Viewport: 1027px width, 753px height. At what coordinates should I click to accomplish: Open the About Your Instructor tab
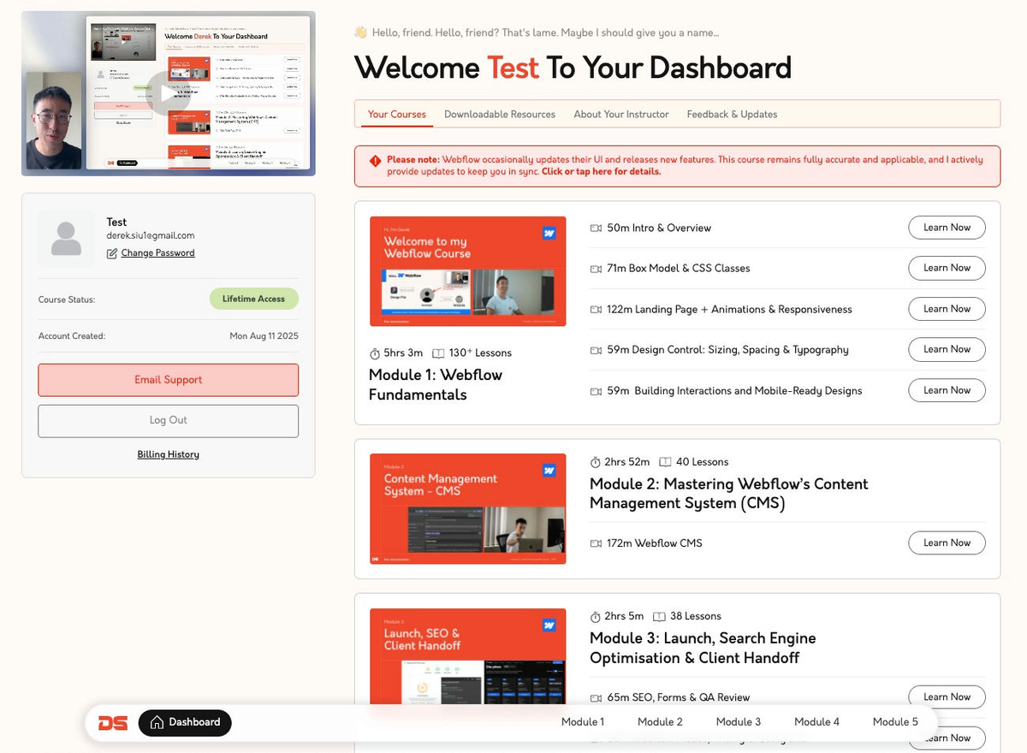(621, 115)
